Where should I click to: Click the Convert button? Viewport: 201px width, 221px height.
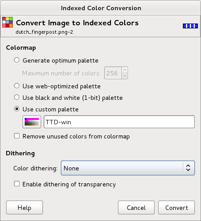pos(176,208)
